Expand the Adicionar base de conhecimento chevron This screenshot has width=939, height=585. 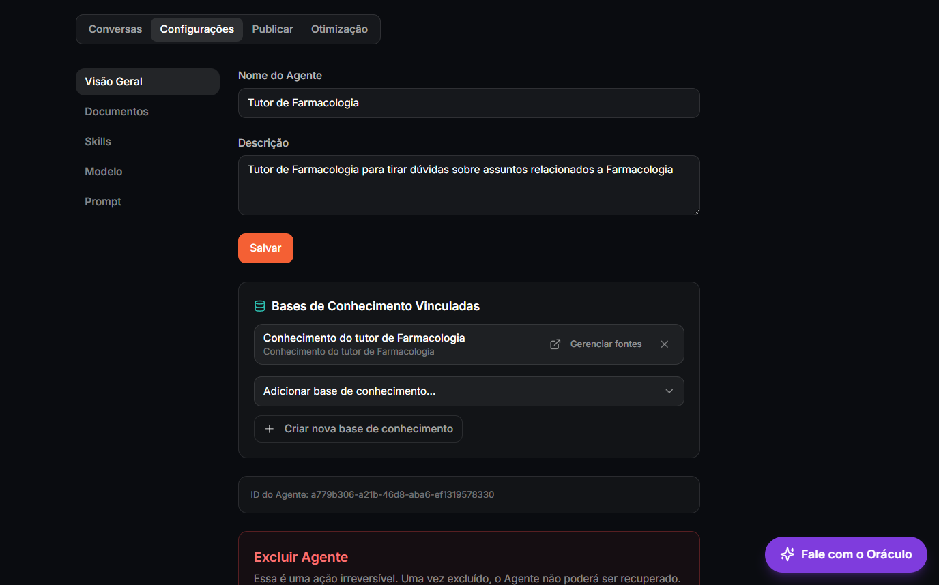tap(669, 391)
